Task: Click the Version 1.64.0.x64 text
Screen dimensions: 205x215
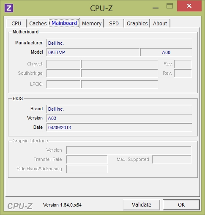Action: tap(62, 205)
